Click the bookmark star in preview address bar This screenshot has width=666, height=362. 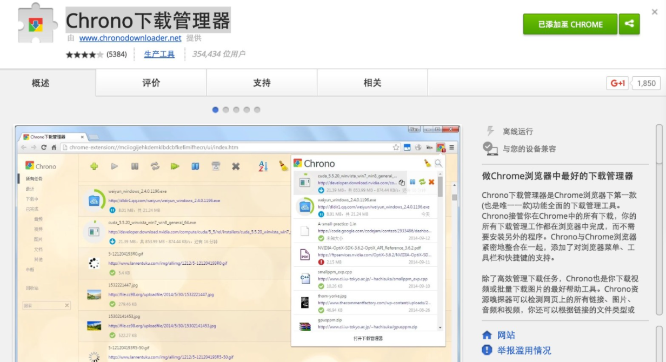pos(396,147)
